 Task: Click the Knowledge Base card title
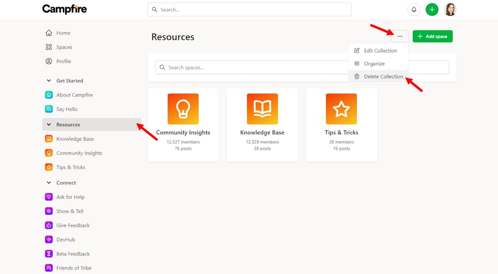(262, 133)
